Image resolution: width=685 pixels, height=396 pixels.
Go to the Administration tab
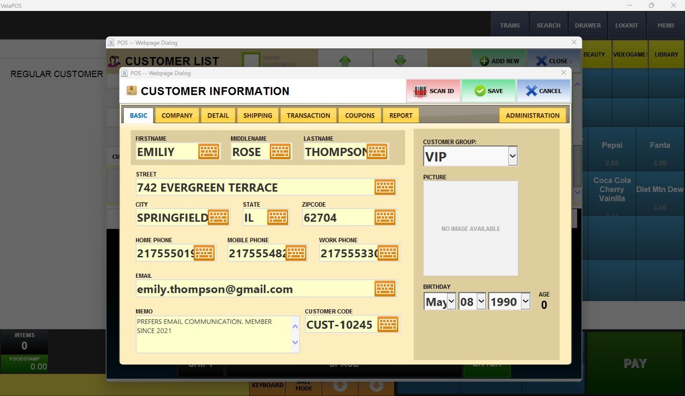(532, 115)
